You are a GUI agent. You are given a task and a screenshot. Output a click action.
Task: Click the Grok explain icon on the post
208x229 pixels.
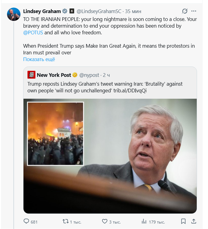[x=185, y=11]
